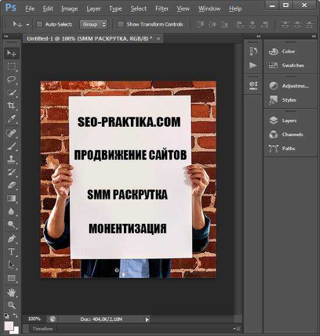Open the Move tool preset picker arrow
Image resolution: width=320 pixels, height=336 pixels.
click(x=28, y=24)
